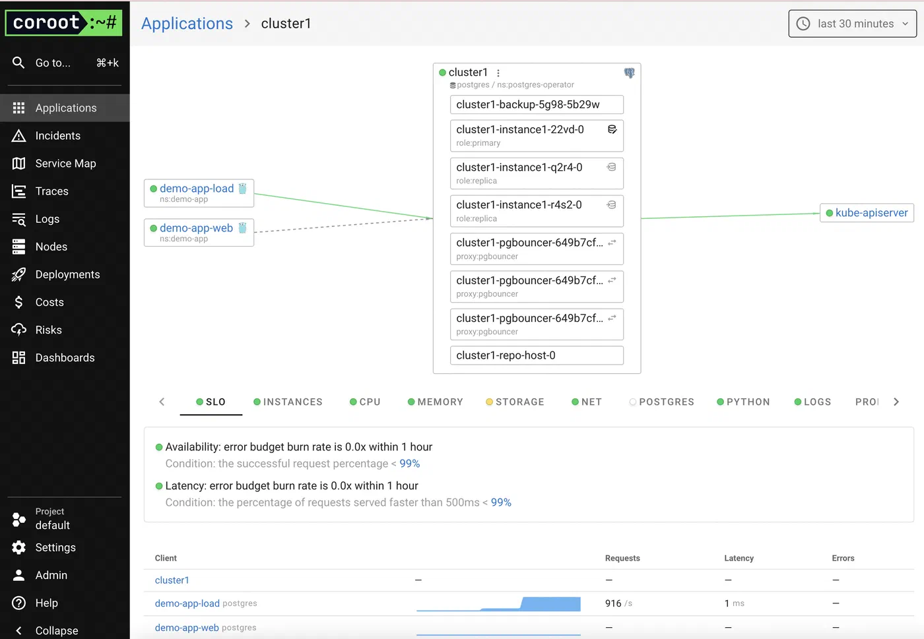Select the MEMORY tab
The height and width of the screenshot is (639, 924).
point(435,402)
